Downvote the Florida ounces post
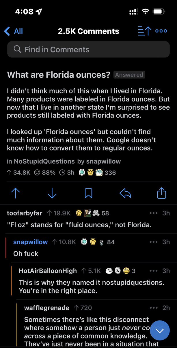Viewport: 177px width, 348px height. click(52, 193)
